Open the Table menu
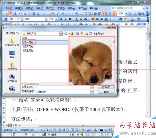 [71, 8]
